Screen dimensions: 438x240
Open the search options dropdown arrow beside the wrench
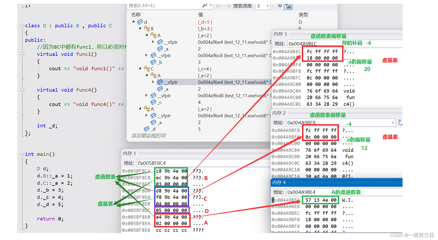coord(210,6)
